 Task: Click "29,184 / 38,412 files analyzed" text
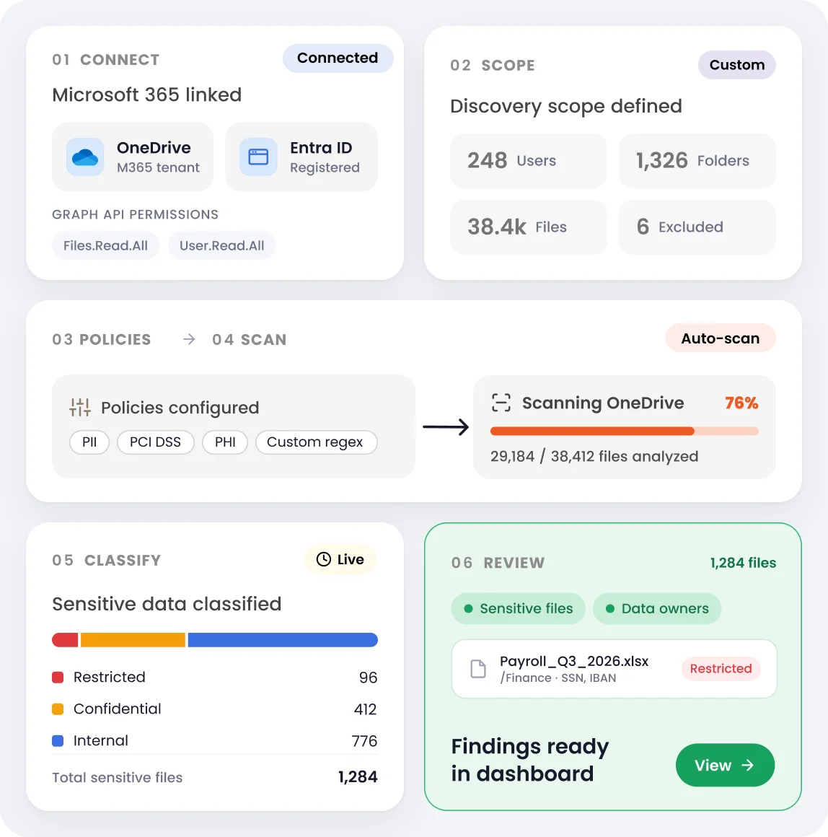tap(594, 457)
